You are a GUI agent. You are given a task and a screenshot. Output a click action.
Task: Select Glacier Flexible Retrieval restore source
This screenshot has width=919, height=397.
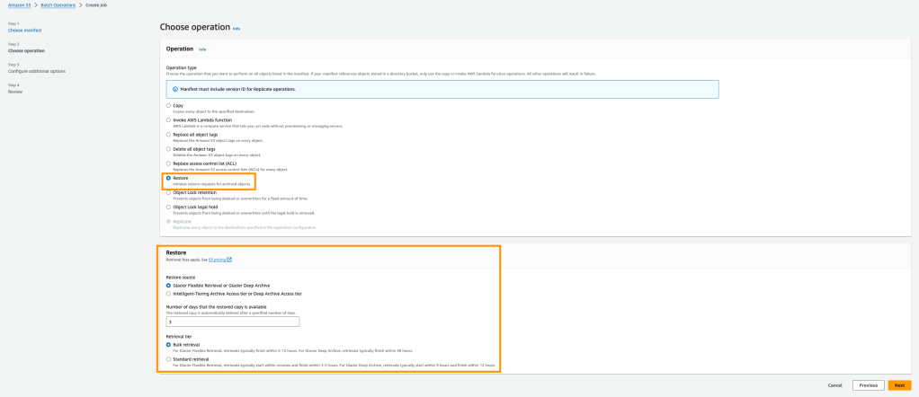(168, 285)
